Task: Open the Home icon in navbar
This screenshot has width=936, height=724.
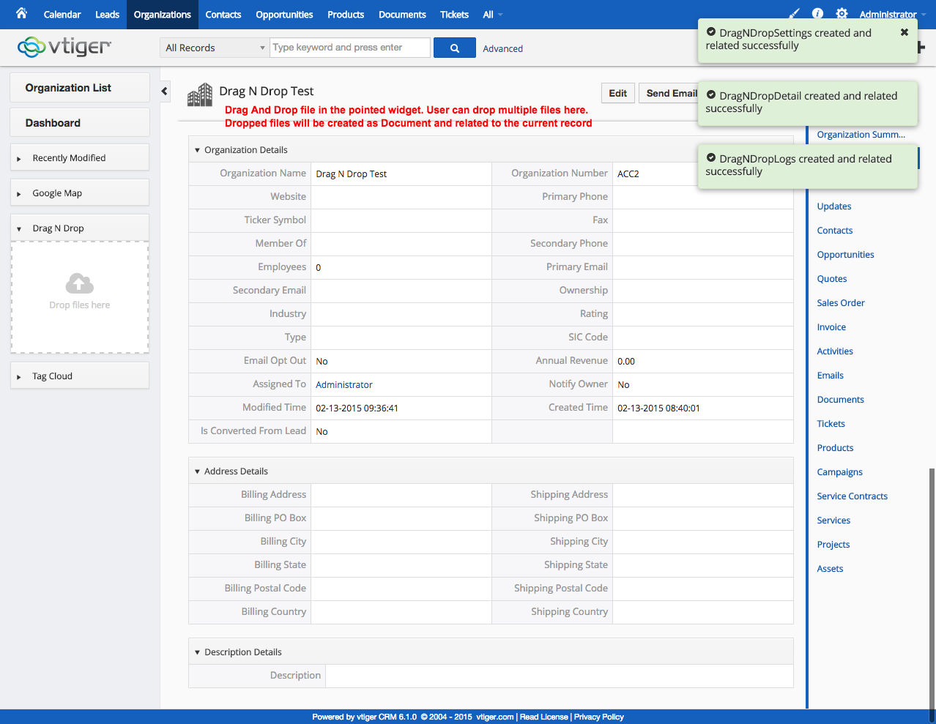Action: [21, 13]
